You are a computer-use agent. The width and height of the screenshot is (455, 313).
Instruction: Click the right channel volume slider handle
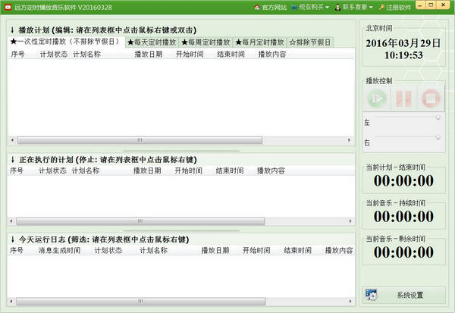coord(438,137)
